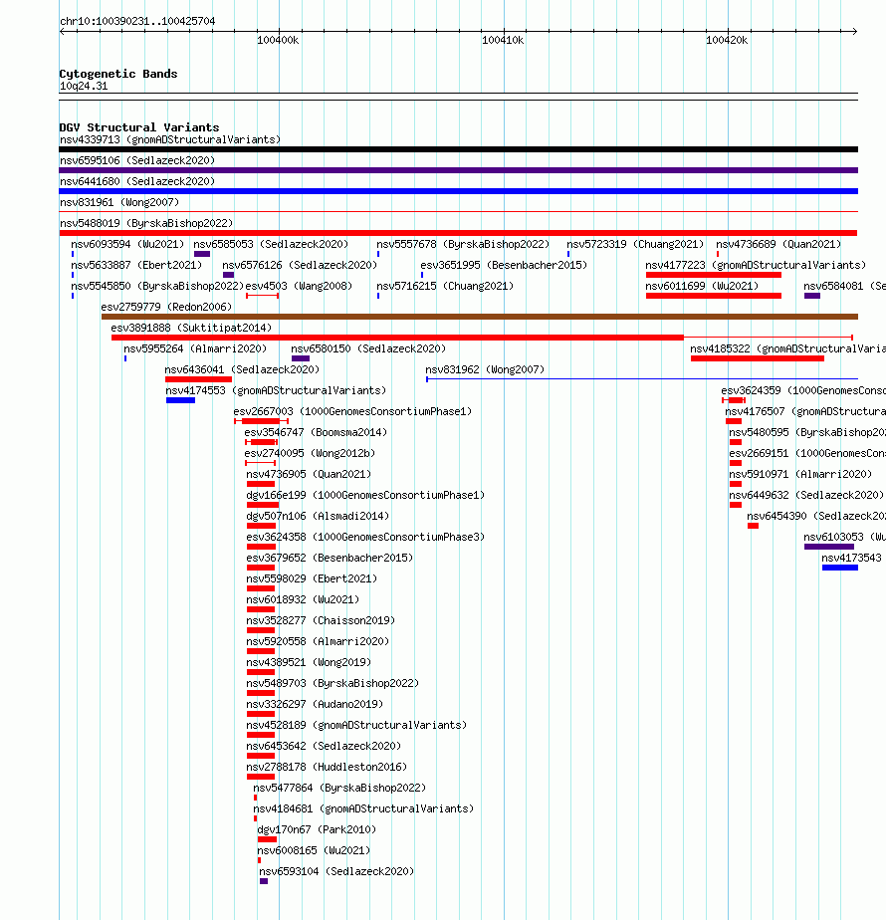Click nsv5910971 (Almarri2020) label
Image resolution: width=886 pixels, height=920 pixels.
tap(800, 475)
